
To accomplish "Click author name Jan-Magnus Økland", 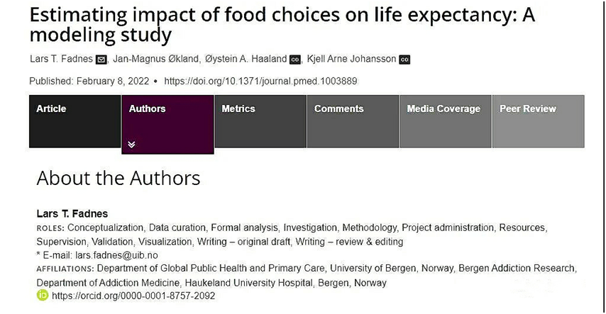I will (156, 59).
